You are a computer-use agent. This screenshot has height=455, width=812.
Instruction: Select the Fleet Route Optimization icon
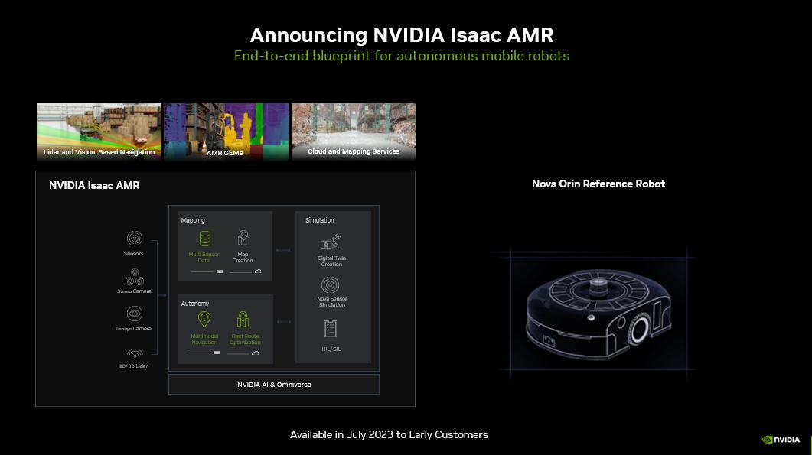[x=243, y=317]
